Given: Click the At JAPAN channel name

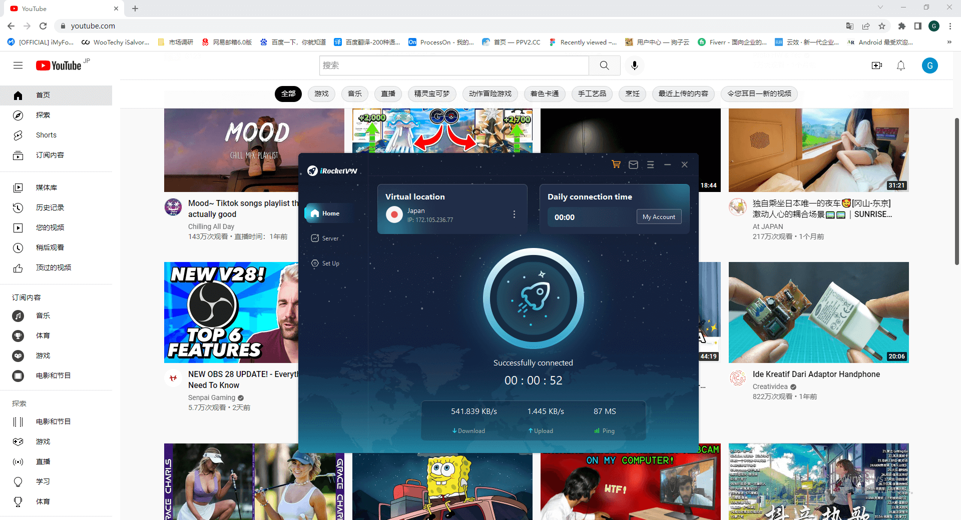Looking at the screenshot, I should point(768,226).
